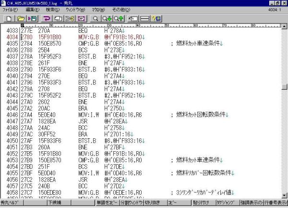This screenshot has height=216, width=288.
Task: Cut using the scissors icon
Action: pyautogui.click(x=70, y=19)
